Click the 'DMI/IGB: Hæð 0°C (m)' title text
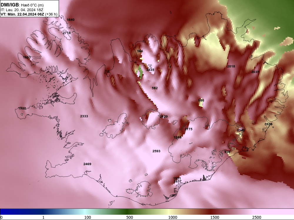 tap(22, 5)
